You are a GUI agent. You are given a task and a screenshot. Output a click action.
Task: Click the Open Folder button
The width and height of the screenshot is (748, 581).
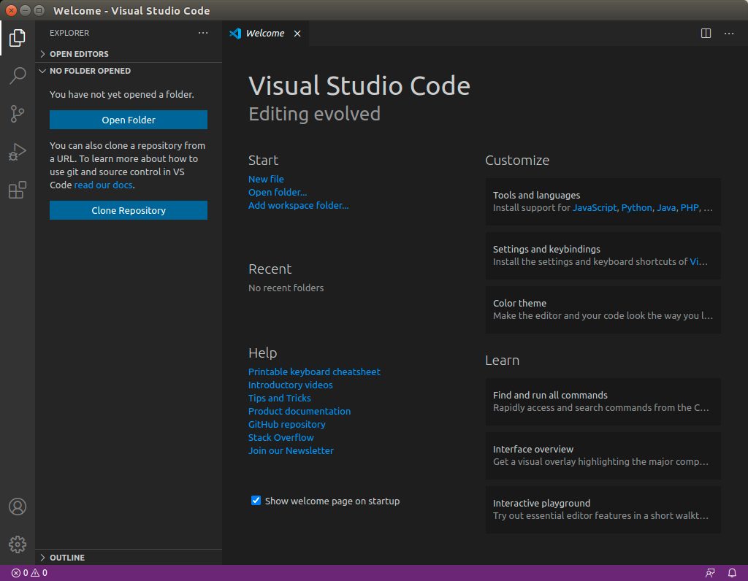(x=129, y=120)
